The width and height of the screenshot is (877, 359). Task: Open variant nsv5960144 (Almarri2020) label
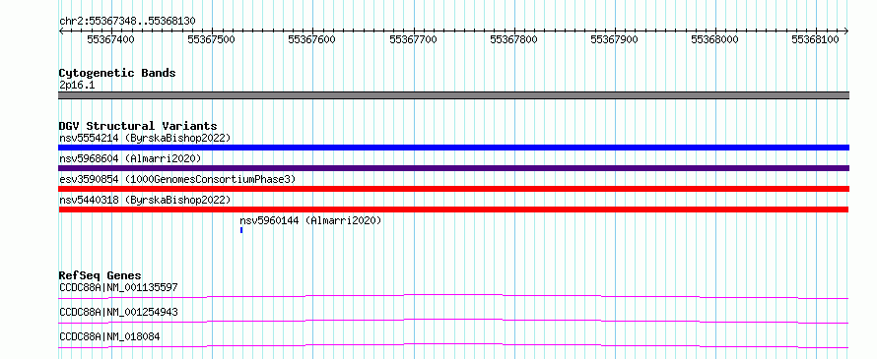coord(310,220)
